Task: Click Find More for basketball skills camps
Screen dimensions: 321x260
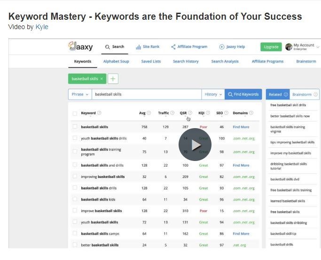Action: 241,234
